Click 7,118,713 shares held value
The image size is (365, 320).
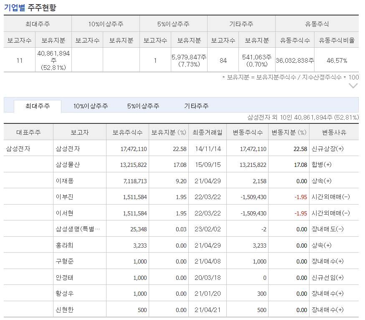[135, 181]
